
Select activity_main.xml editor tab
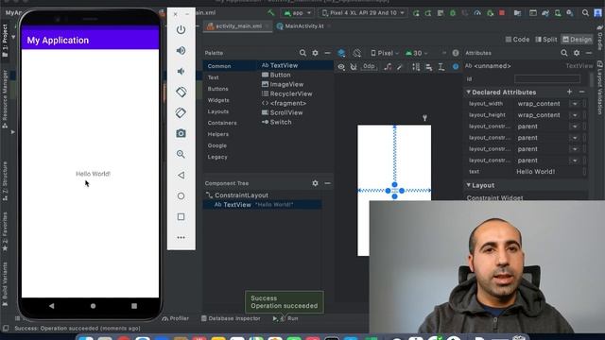(238, 26)
